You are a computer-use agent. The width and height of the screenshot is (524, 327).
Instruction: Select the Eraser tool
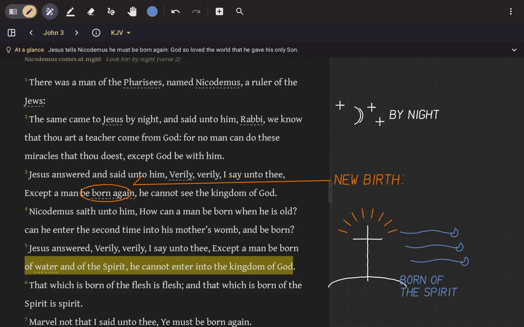point(91,12)
